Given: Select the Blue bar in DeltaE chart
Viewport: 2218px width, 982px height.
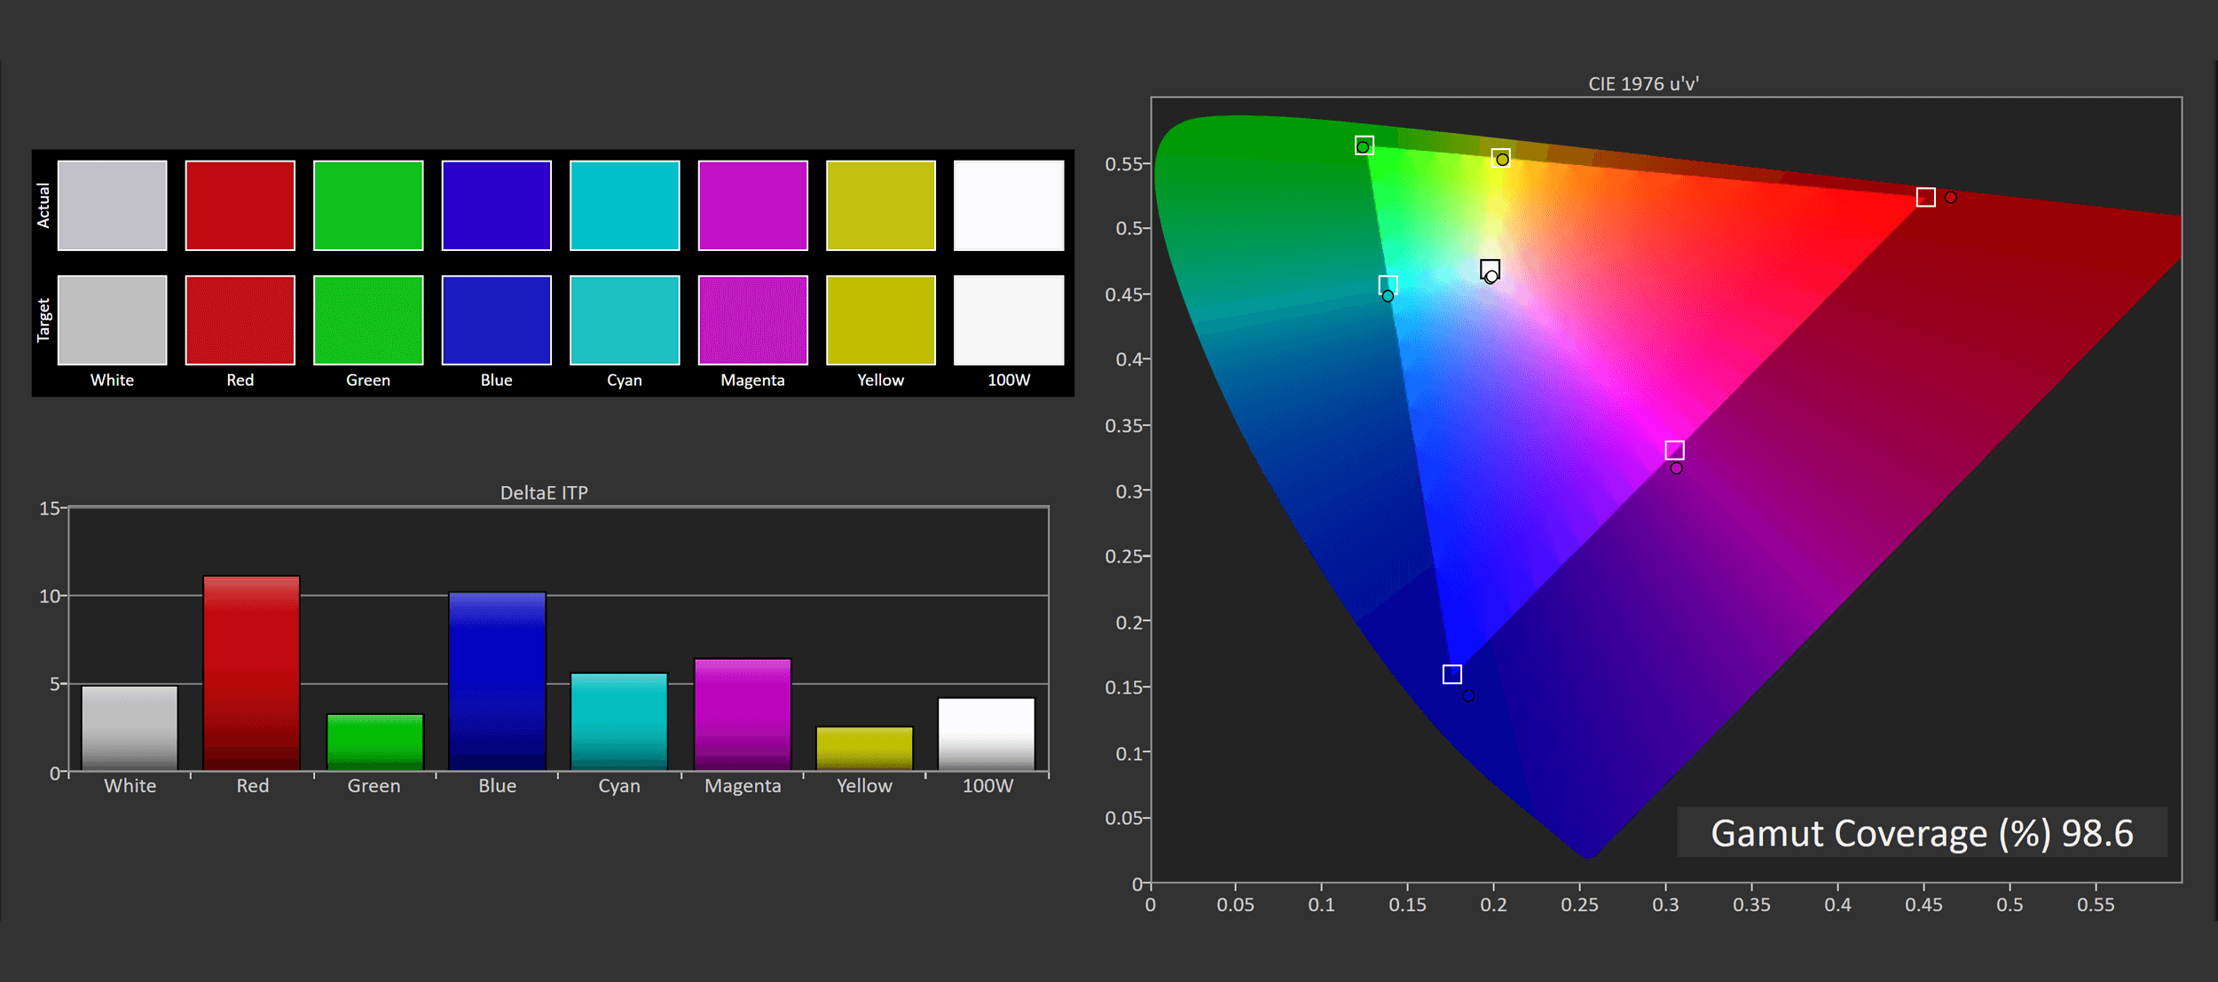Looking at the screenshot, I should 497,680.
